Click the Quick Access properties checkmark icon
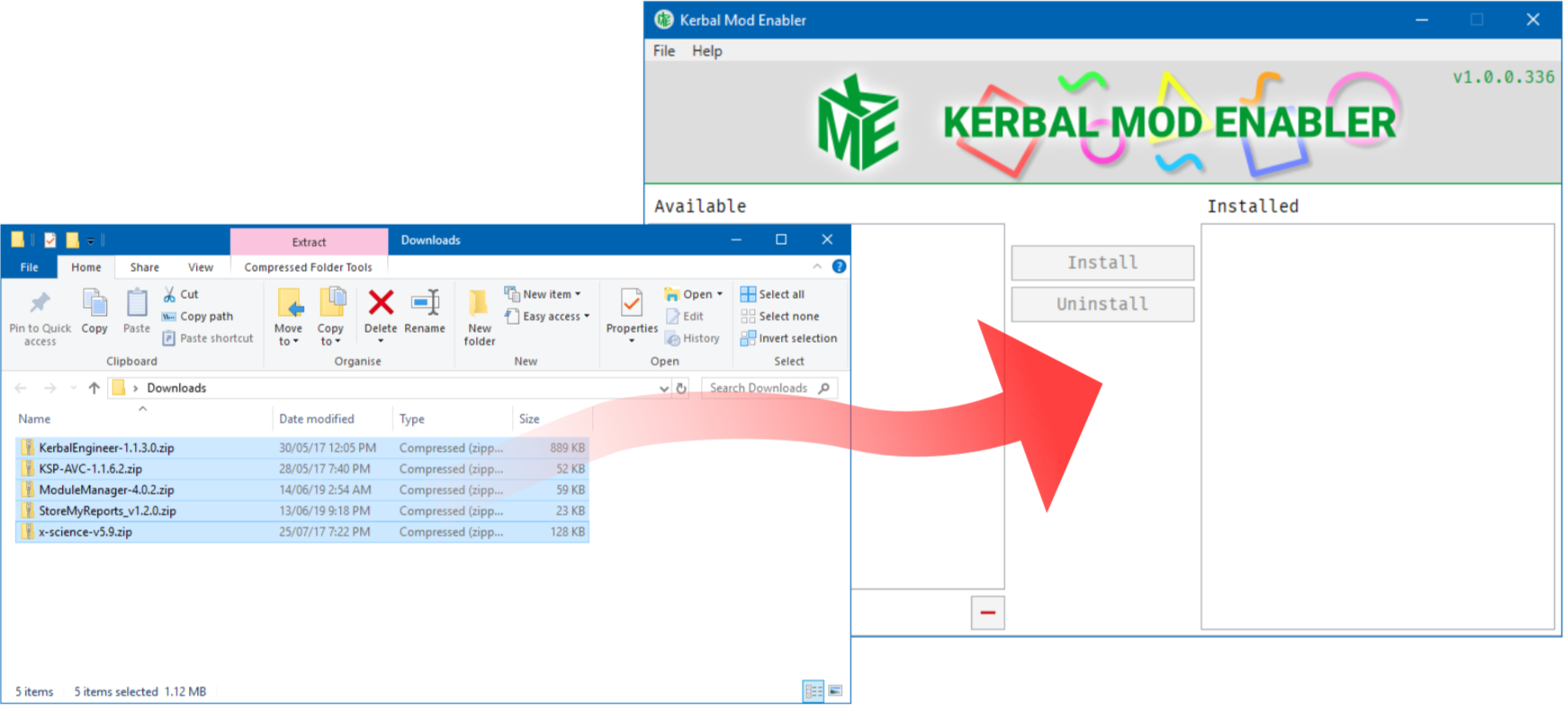Screen dimensions: 1564x705 click(50, 240)
